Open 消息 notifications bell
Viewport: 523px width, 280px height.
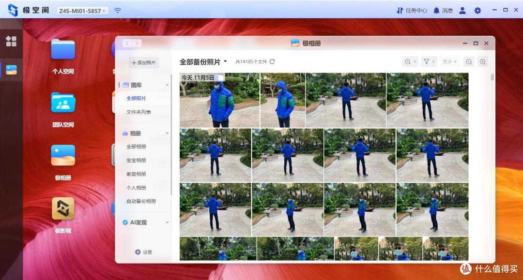click(x=443, y=11)
